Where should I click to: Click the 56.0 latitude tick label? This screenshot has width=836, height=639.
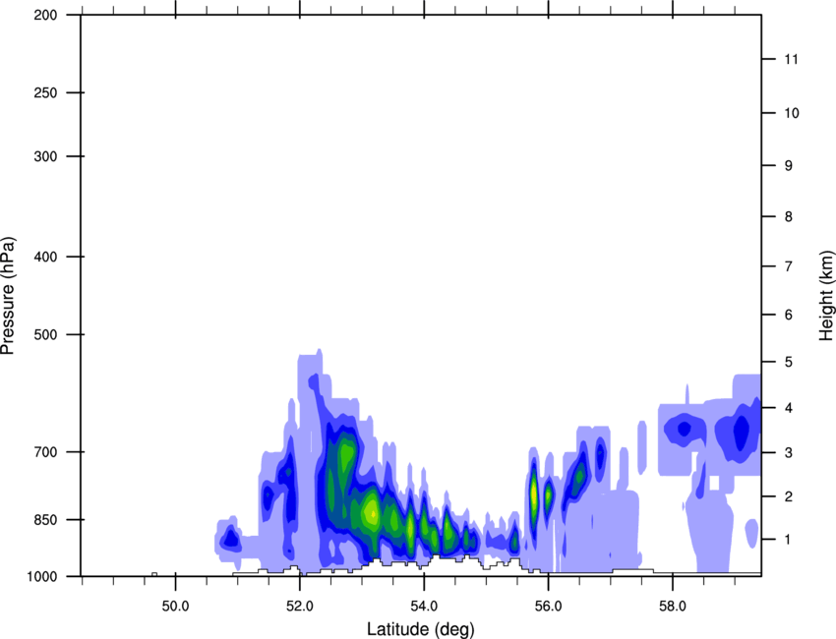(548, 606)
